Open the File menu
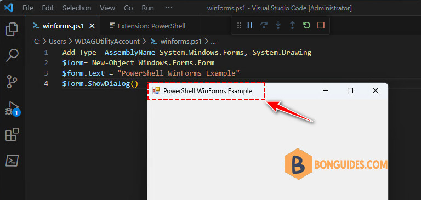421x200 pixels. pyautogui.click(x=28, y=8)
